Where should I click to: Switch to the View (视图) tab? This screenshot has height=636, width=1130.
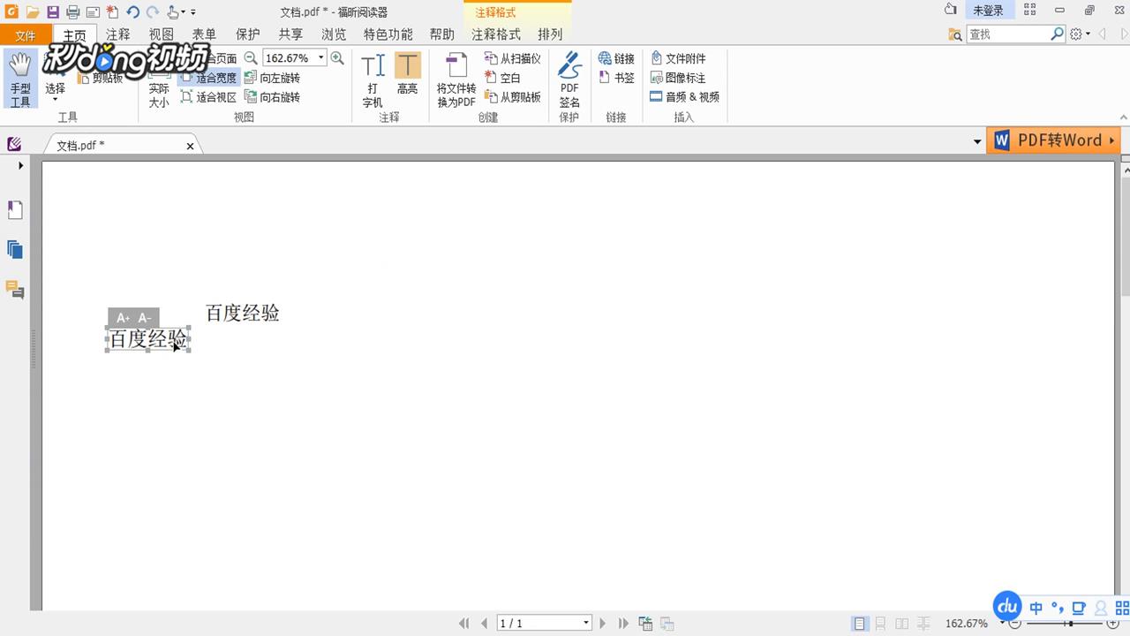(x=162, y=34)
